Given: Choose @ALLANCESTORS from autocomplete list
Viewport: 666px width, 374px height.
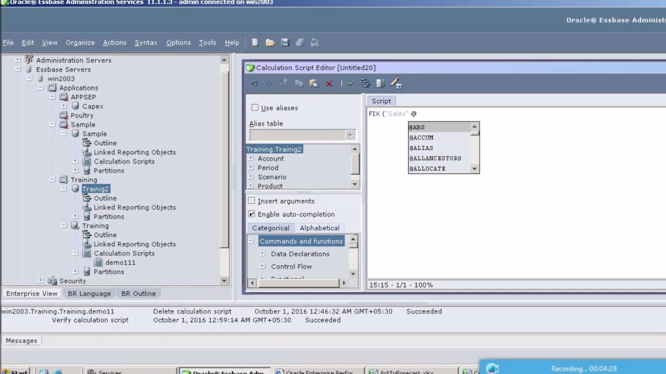Looking at the screenshot, I should coord(439,158).
